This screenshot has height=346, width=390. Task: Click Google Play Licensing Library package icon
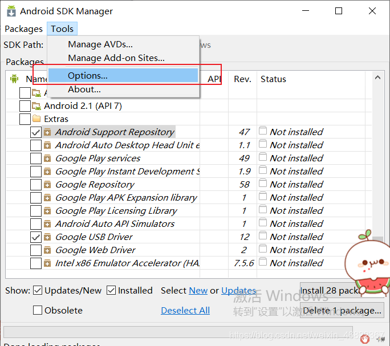[x=47, y=211]
